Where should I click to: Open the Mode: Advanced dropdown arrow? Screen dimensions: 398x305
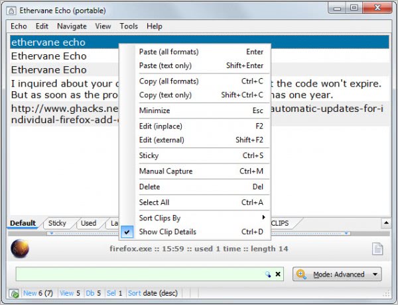tap(375, 274)
